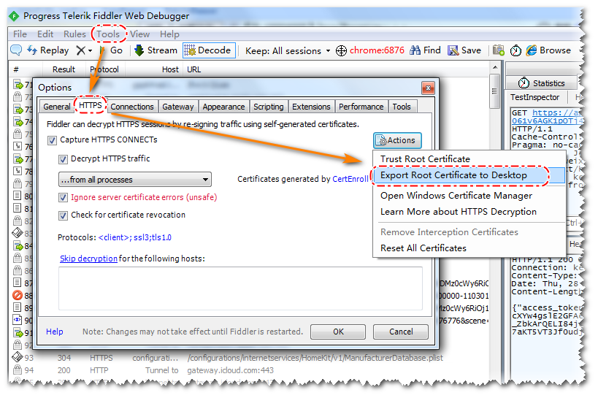Click the session list scrollbar up arrow

494,67
